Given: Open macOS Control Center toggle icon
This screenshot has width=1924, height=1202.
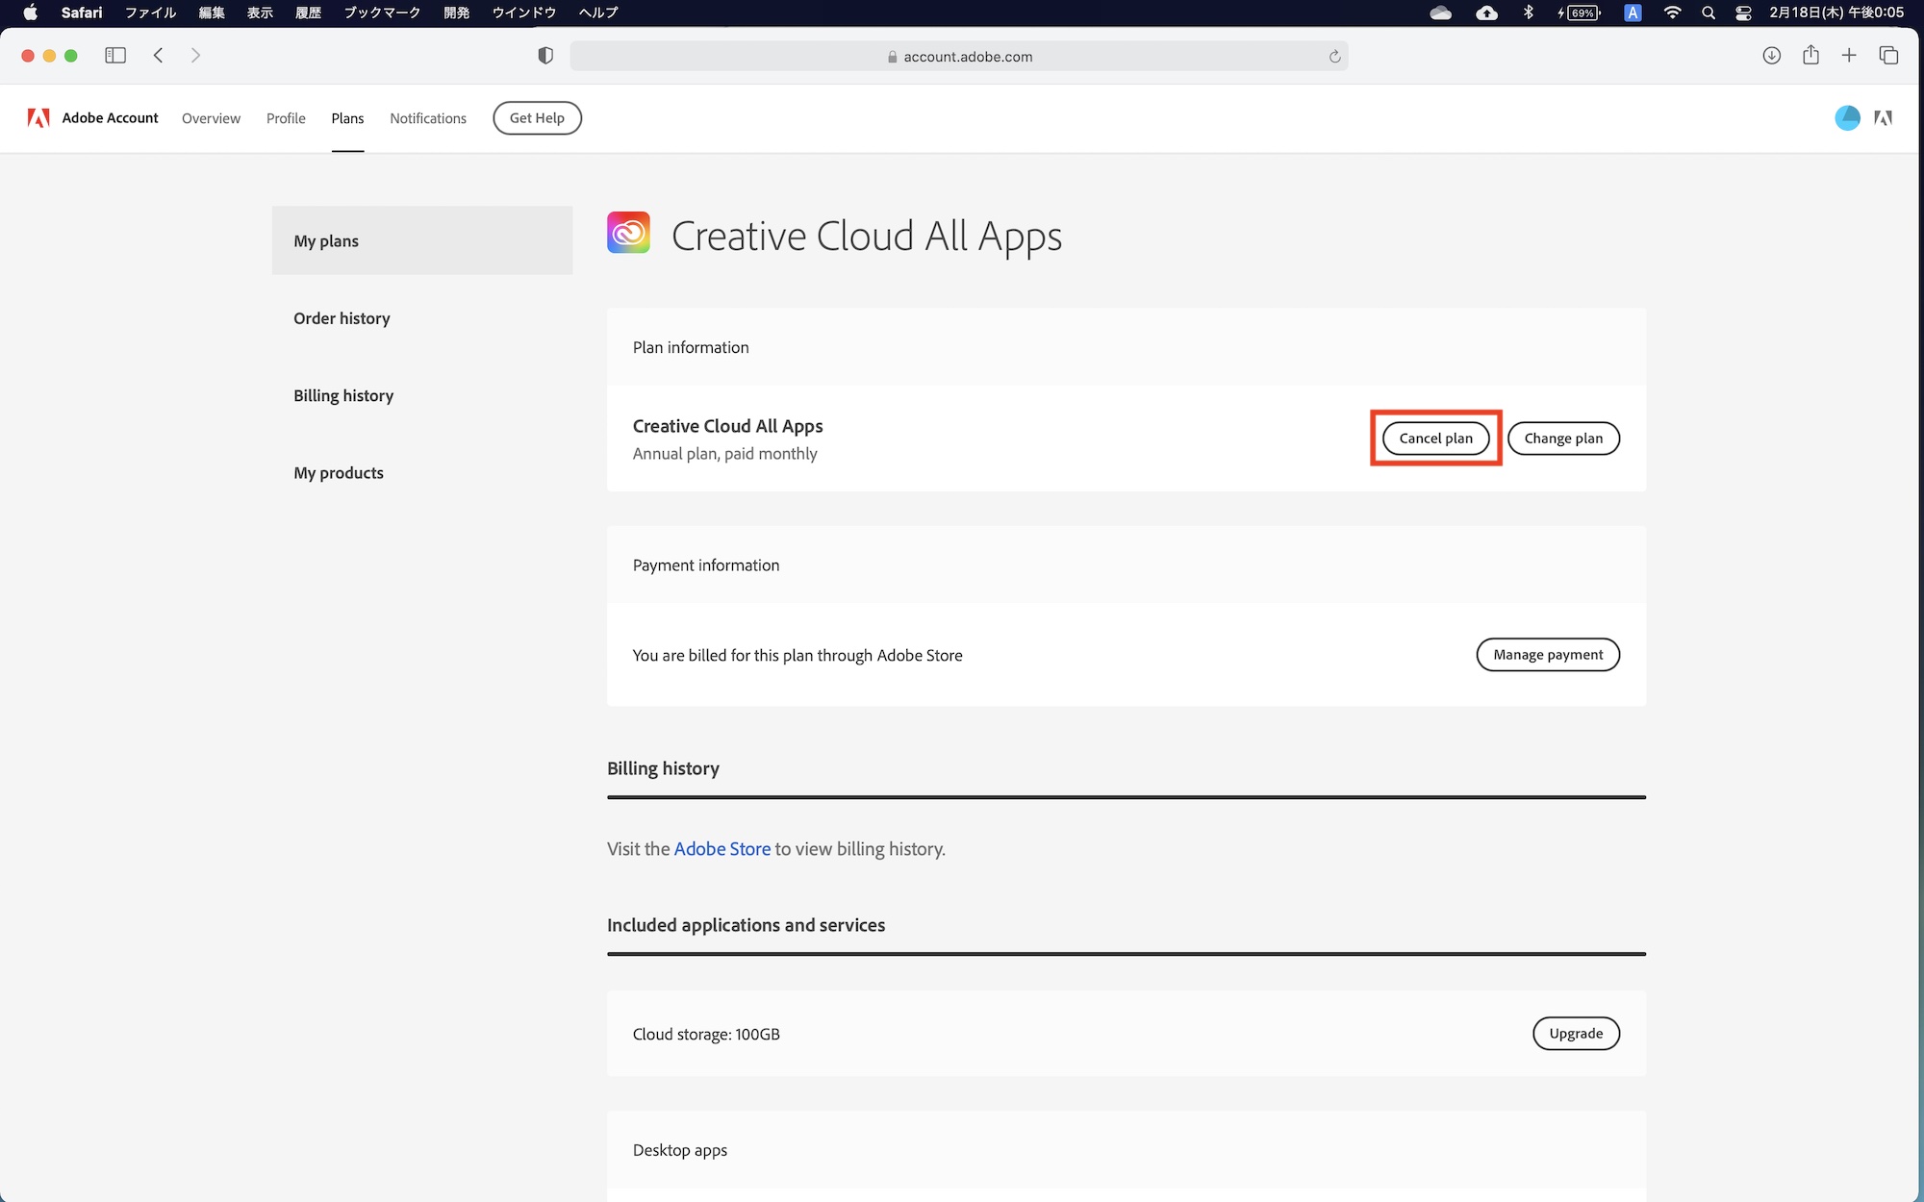Looking at the screenshot, I should point(1743,13).
